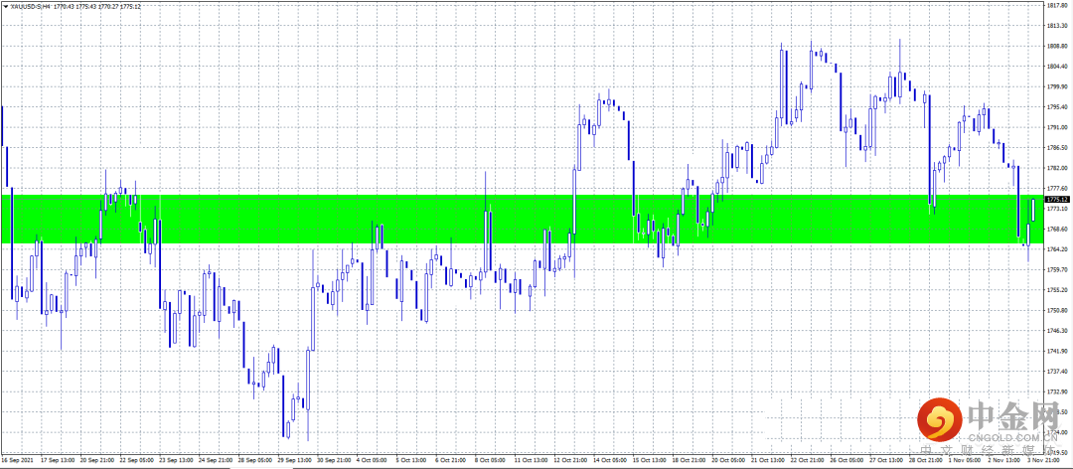Click the 29 Sep 13:00 time label
This screenshot has height=469, width=1073.
296,461
